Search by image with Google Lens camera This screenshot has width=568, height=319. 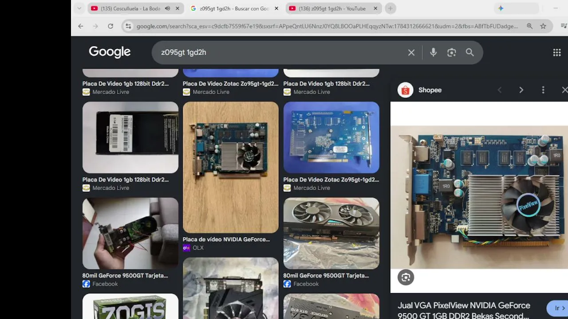pos(452,53)
